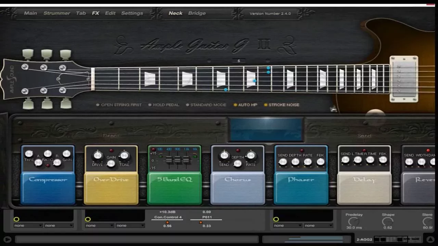
Task: Switch to the Tab panel
Action: [x=81, y=13]
